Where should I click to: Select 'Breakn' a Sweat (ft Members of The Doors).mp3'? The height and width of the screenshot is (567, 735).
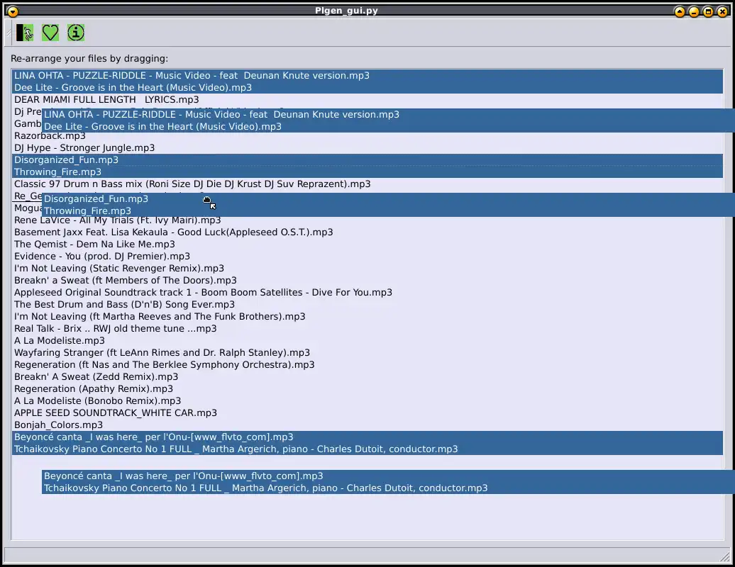367,281
